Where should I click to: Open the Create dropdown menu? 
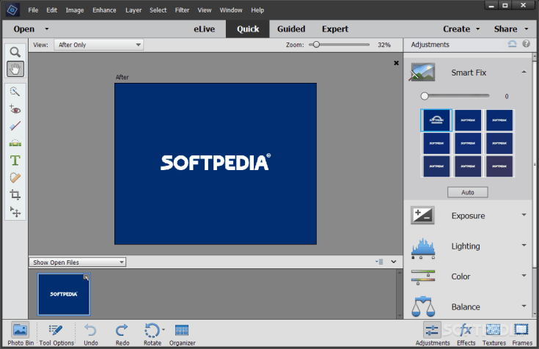point(461,29)
